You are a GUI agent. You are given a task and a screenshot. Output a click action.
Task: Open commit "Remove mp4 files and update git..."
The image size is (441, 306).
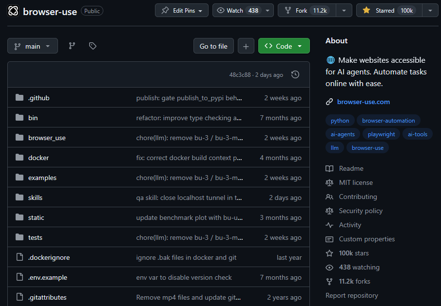click(x=189, y=297)
